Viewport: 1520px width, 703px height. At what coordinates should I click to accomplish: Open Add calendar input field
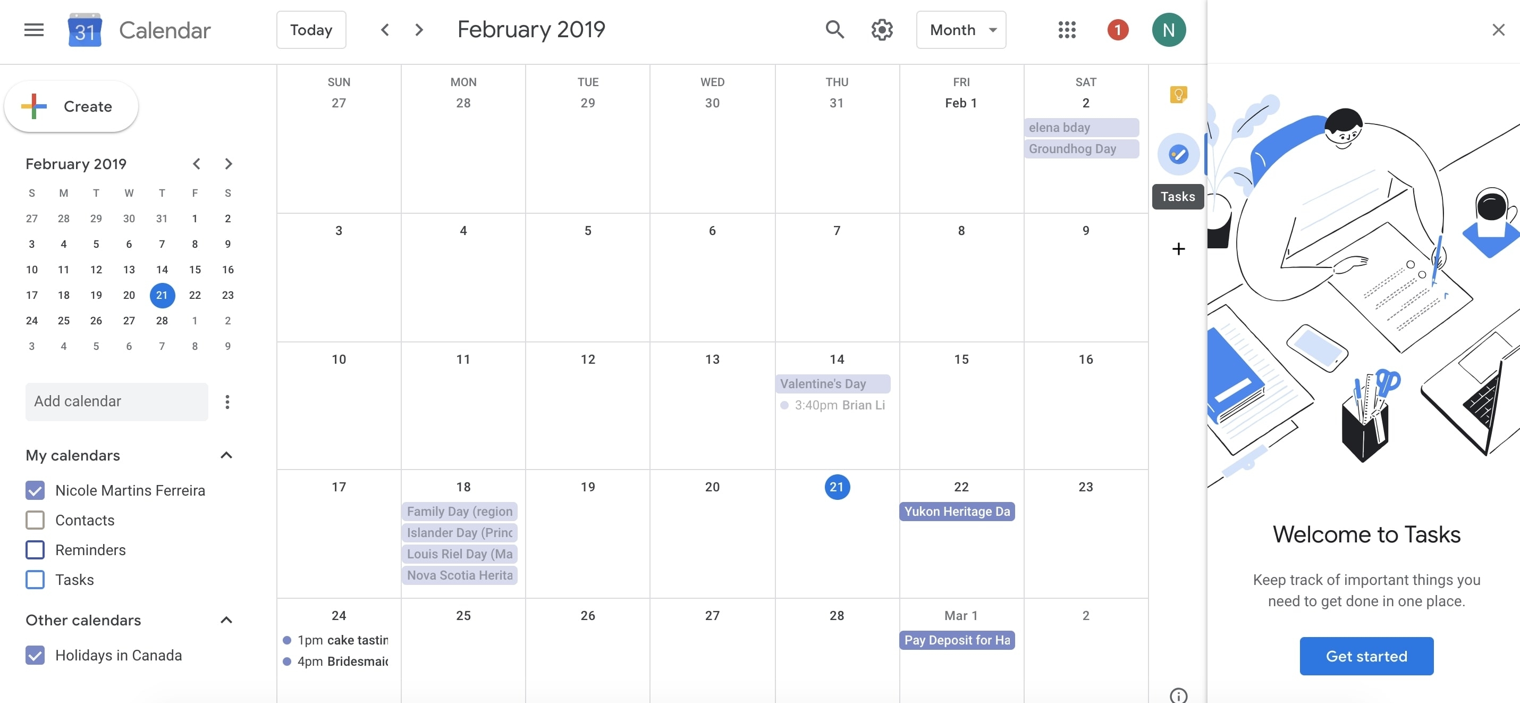(115, 400)
